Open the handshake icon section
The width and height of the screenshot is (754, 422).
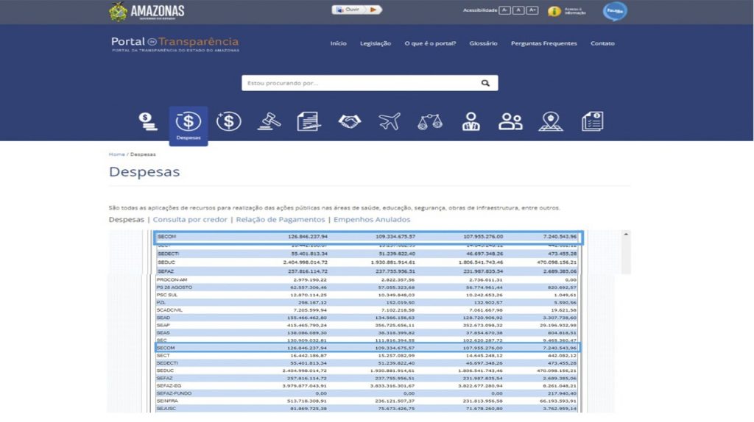tap(350, 121)
